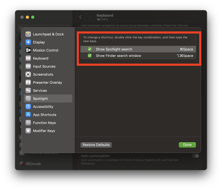Open the Function Keys fn icon
The width and height of the screenshot is (222, 190).
point(28,123)
